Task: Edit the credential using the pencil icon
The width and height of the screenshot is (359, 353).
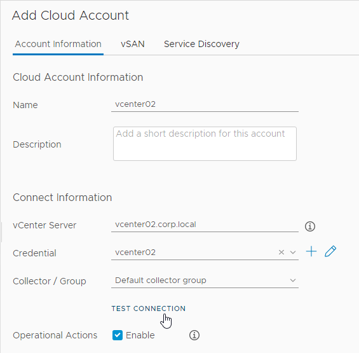Action: (x=330, y=251)
